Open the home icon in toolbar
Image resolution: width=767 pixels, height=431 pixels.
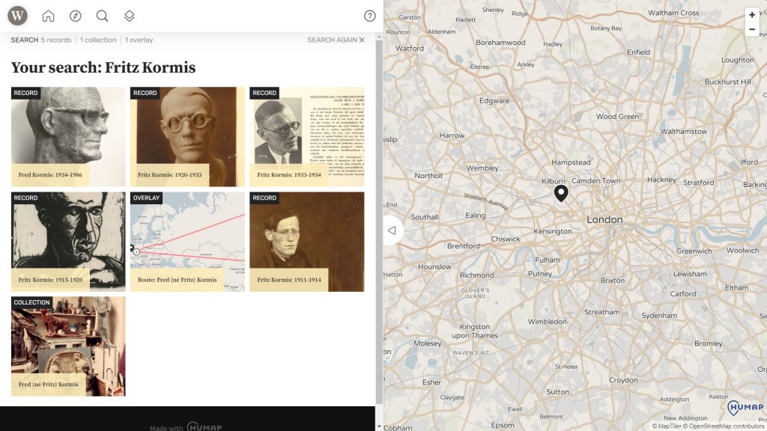coord(49,16)
